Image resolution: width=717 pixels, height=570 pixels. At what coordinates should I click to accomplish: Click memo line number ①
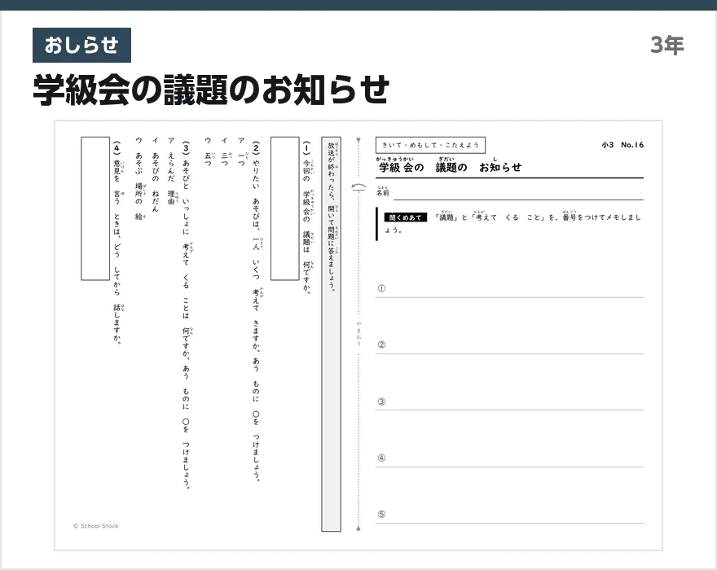coord(381,288)
